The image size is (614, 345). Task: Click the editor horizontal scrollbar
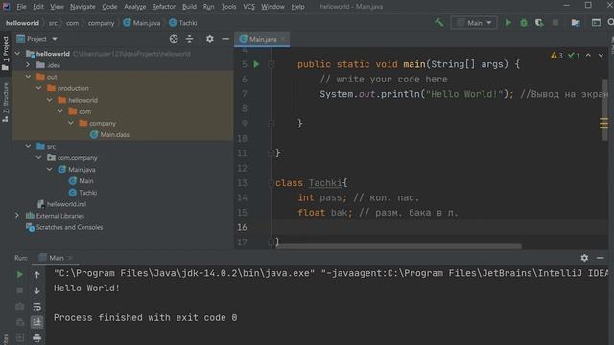399,246
